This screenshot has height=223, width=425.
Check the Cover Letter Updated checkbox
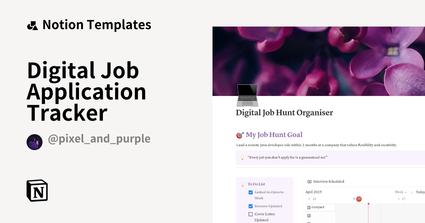coord(250,214)
